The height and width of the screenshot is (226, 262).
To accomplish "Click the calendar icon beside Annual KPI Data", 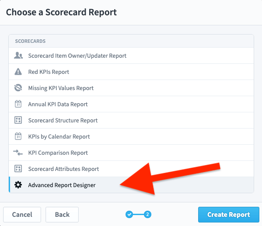I will coord(18,104).
